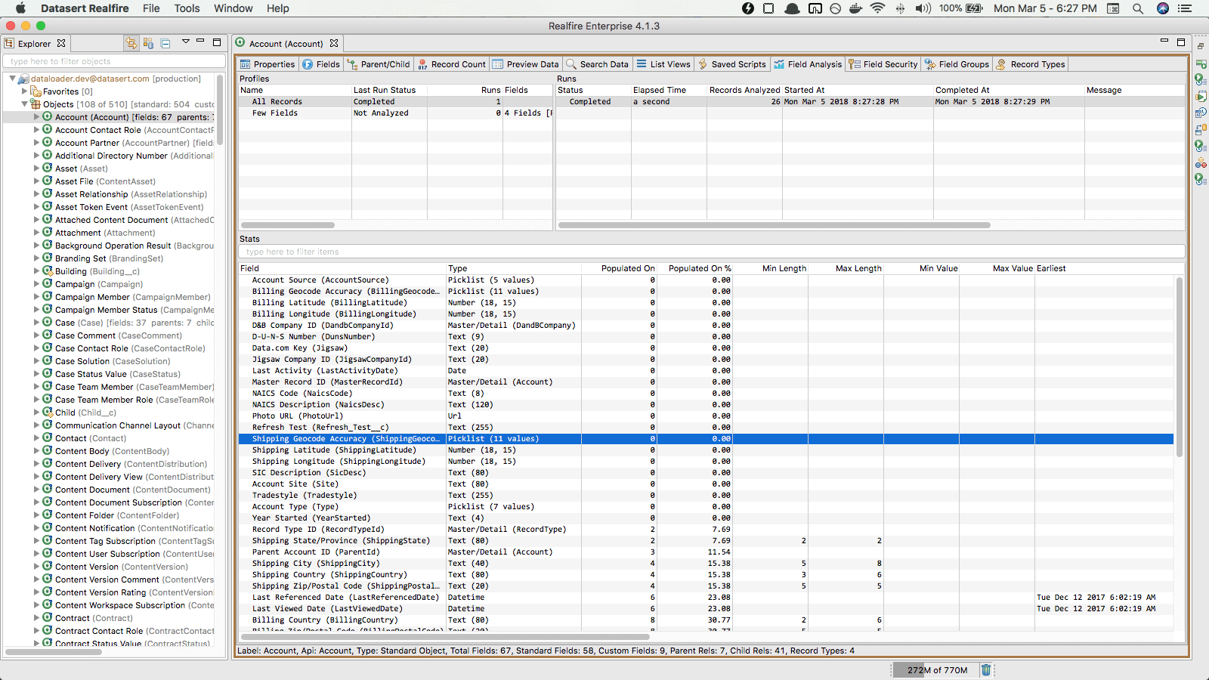
Task: Click the Runs table horizontal scrollbar
Action: (x=775, y=225)
